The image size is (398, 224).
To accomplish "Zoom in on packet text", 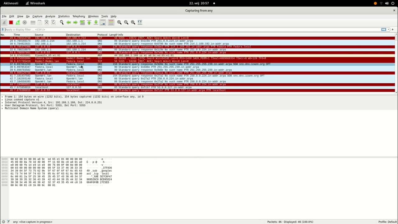I will (x=119, y=22).
